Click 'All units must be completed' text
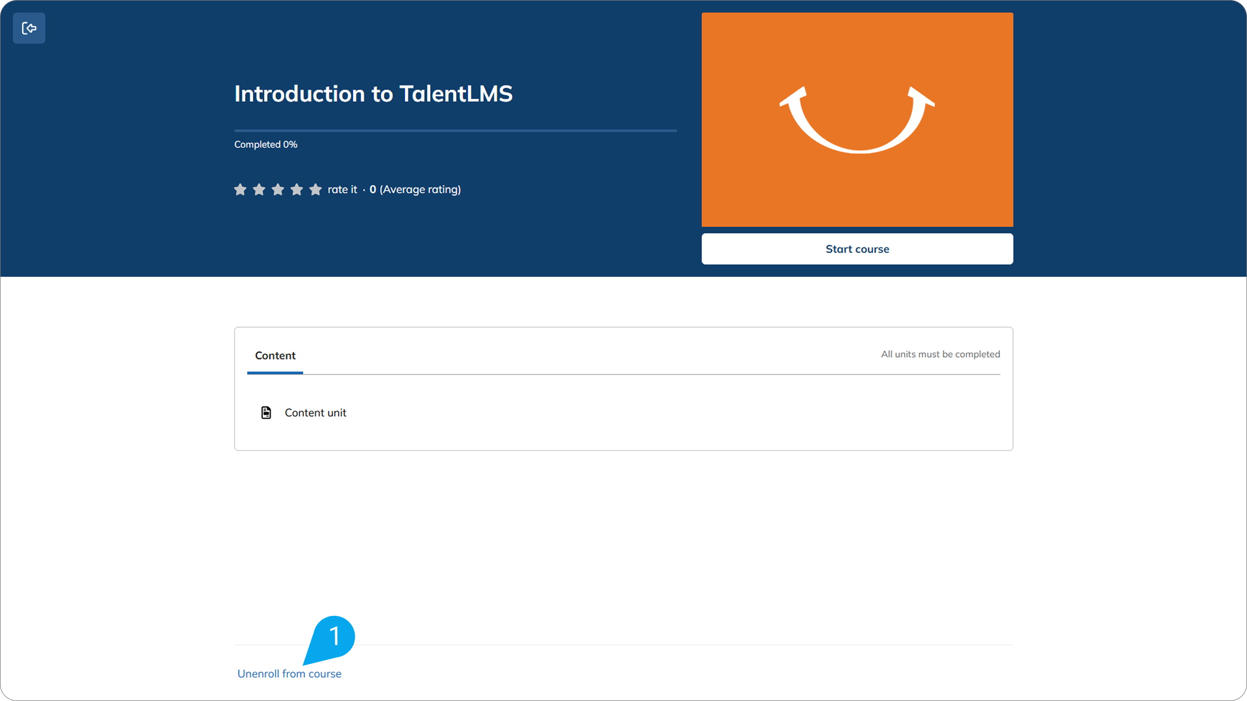This screenshot has width=1247, height=701. click(x=940, y=354)
